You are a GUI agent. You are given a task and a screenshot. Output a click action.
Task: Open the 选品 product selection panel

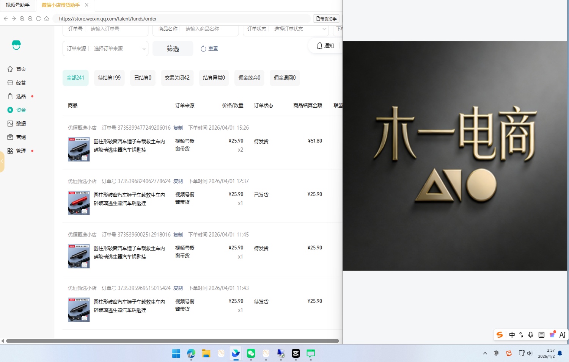coord(21,96)
